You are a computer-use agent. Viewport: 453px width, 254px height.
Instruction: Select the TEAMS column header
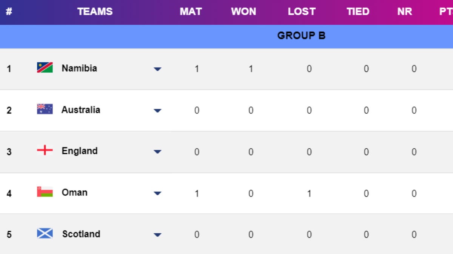[x=95, y=12]
